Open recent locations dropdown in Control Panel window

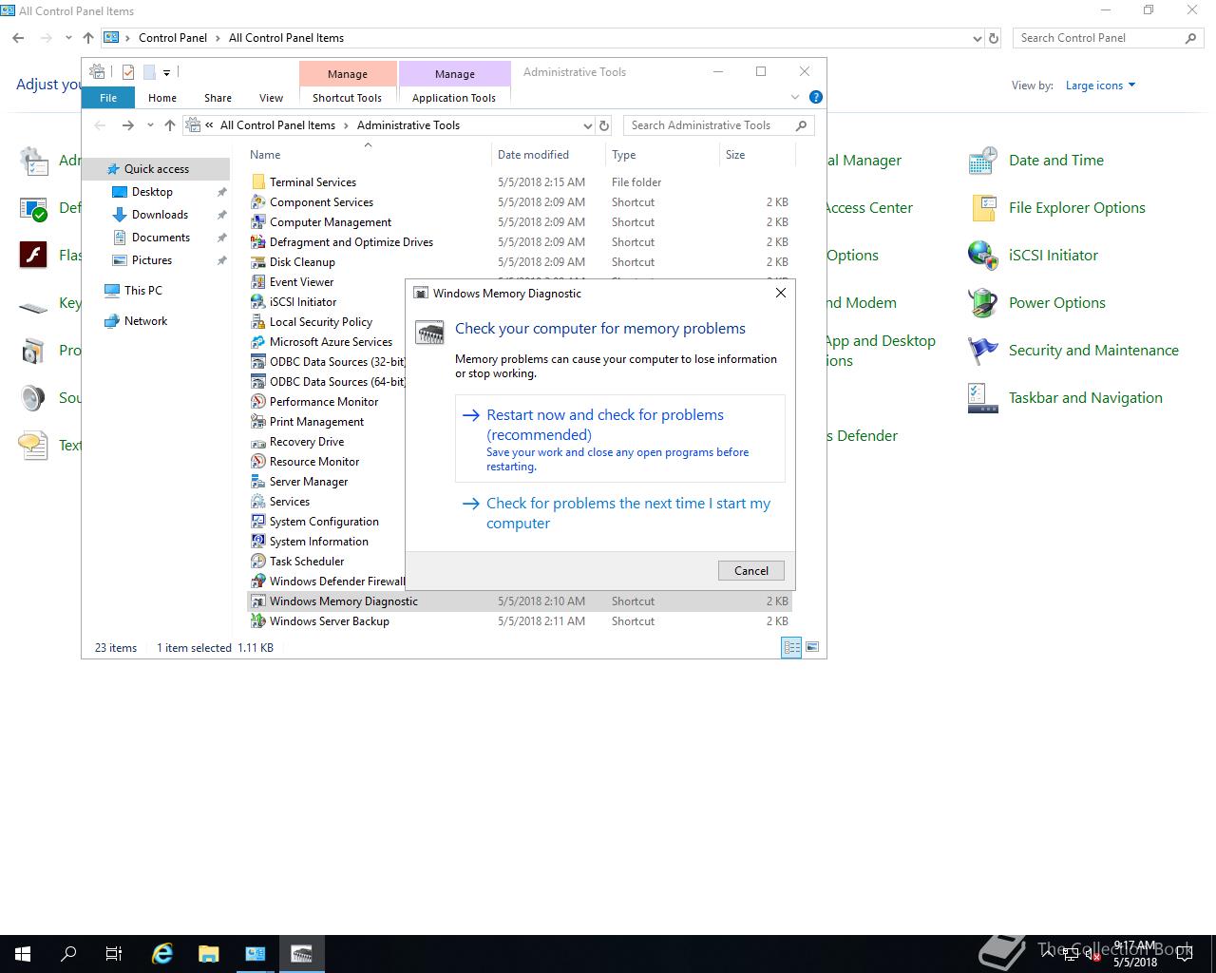[x=68, y=38]
